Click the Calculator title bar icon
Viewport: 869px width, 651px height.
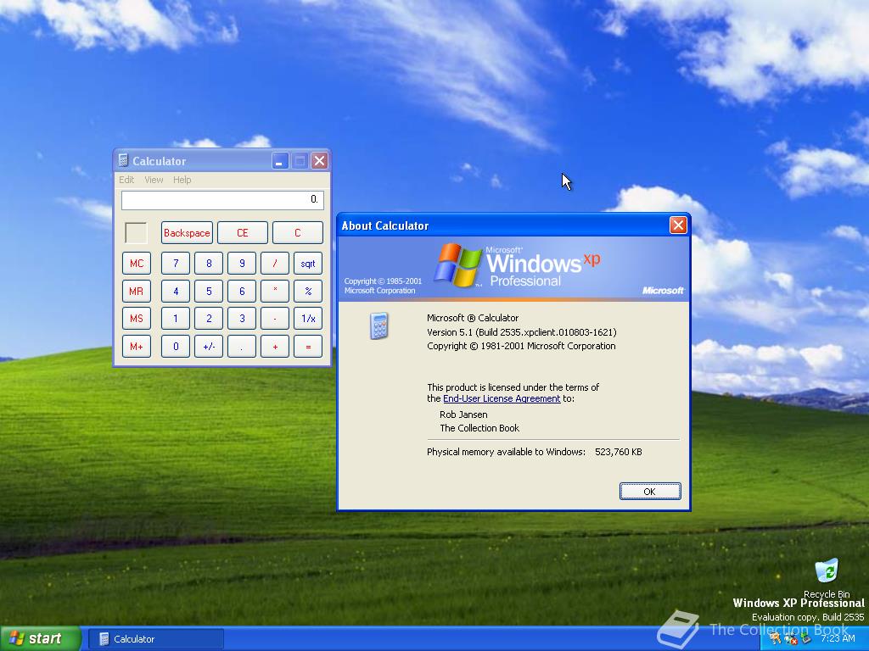coord(123,160)
